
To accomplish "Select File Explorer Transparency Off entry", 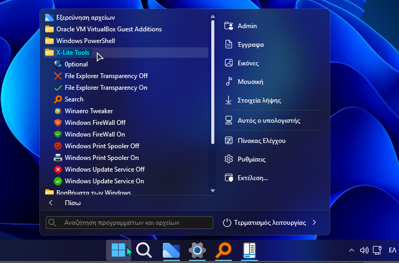I will pyautogui.click(x=106, y=76).
